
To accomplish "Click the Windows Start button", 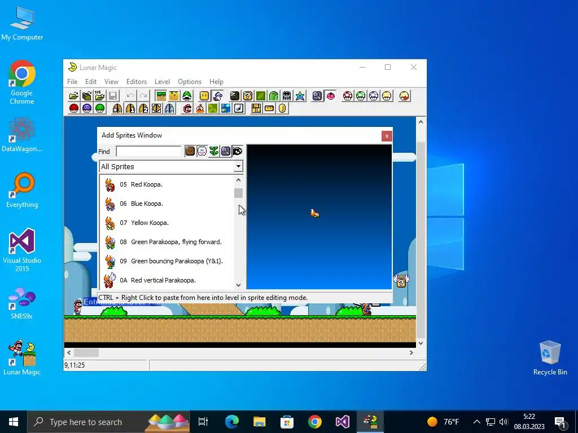I will point(14,422).
